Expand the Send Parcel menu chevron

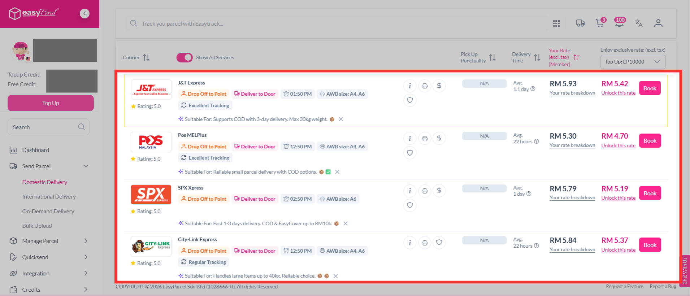(86, 166)
